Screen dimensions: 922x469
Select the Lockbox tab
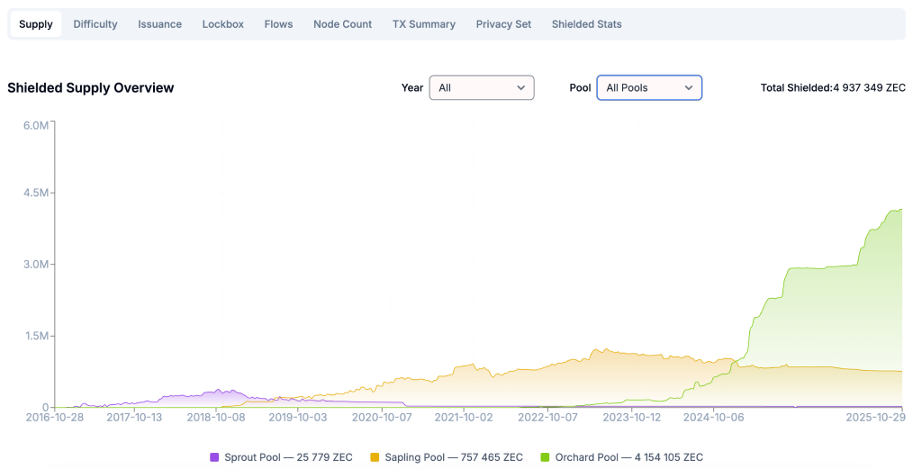pyautogui.click(x=222, y=24)
